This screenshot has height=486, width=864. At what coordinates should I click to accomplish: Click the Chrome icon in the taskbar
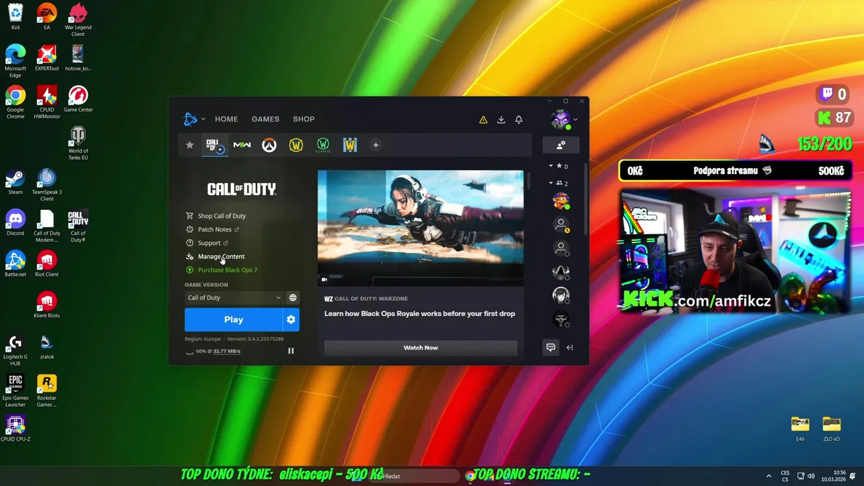coord(470,476)
